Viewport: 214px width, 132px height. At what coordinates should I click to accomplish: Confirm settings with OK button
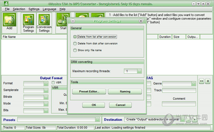click(x=93, y=105)
